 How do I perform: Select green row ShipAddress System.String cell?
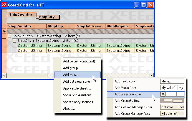[x=90, y=46]
